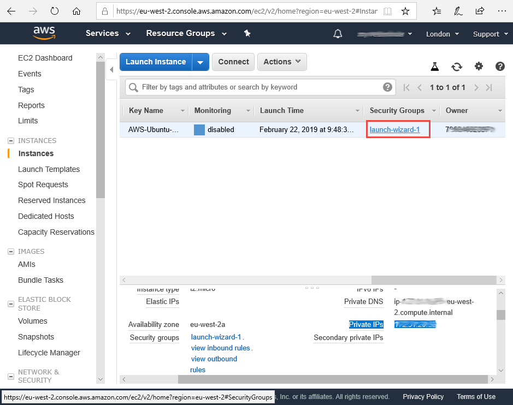Open the Privacy Policy link
This screenshot has height=405, width=513.
click(423, 397)
